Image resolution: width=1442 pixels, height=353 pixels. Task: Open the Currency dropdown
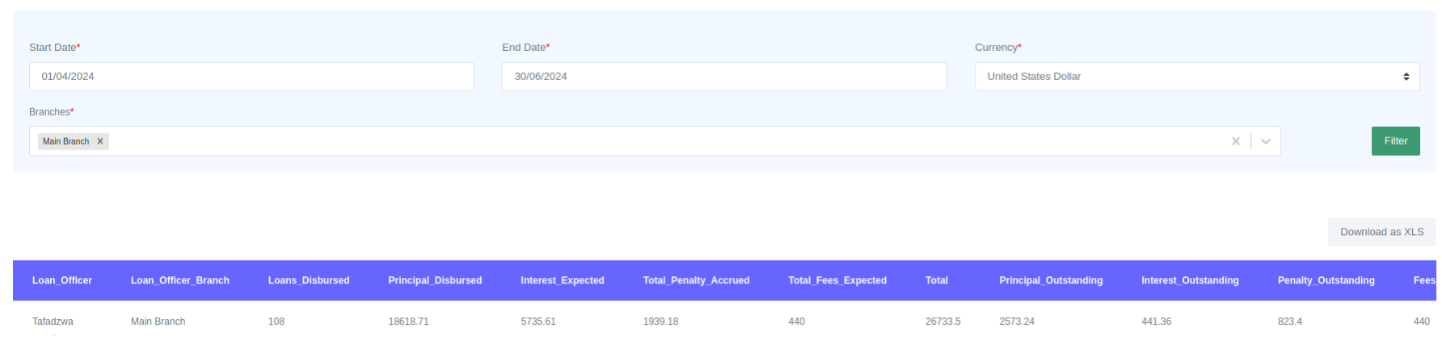[x=1196, y=77]
